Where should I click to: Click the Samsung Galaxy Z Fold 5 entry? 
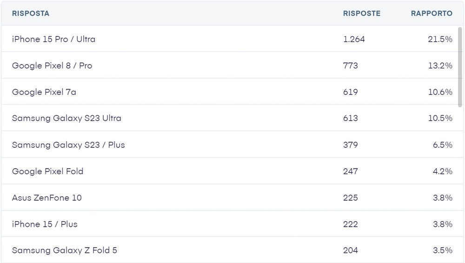click(x=65, y=251)
